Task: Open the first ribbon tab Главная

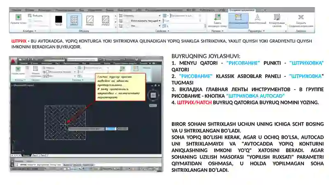Action: point(16,10)
